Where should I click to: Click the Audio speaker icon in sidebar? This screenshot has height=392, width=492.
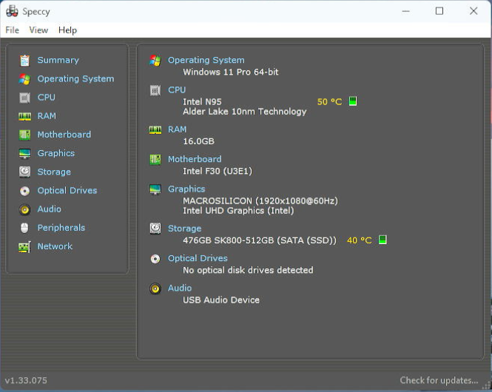pos(24,209)
